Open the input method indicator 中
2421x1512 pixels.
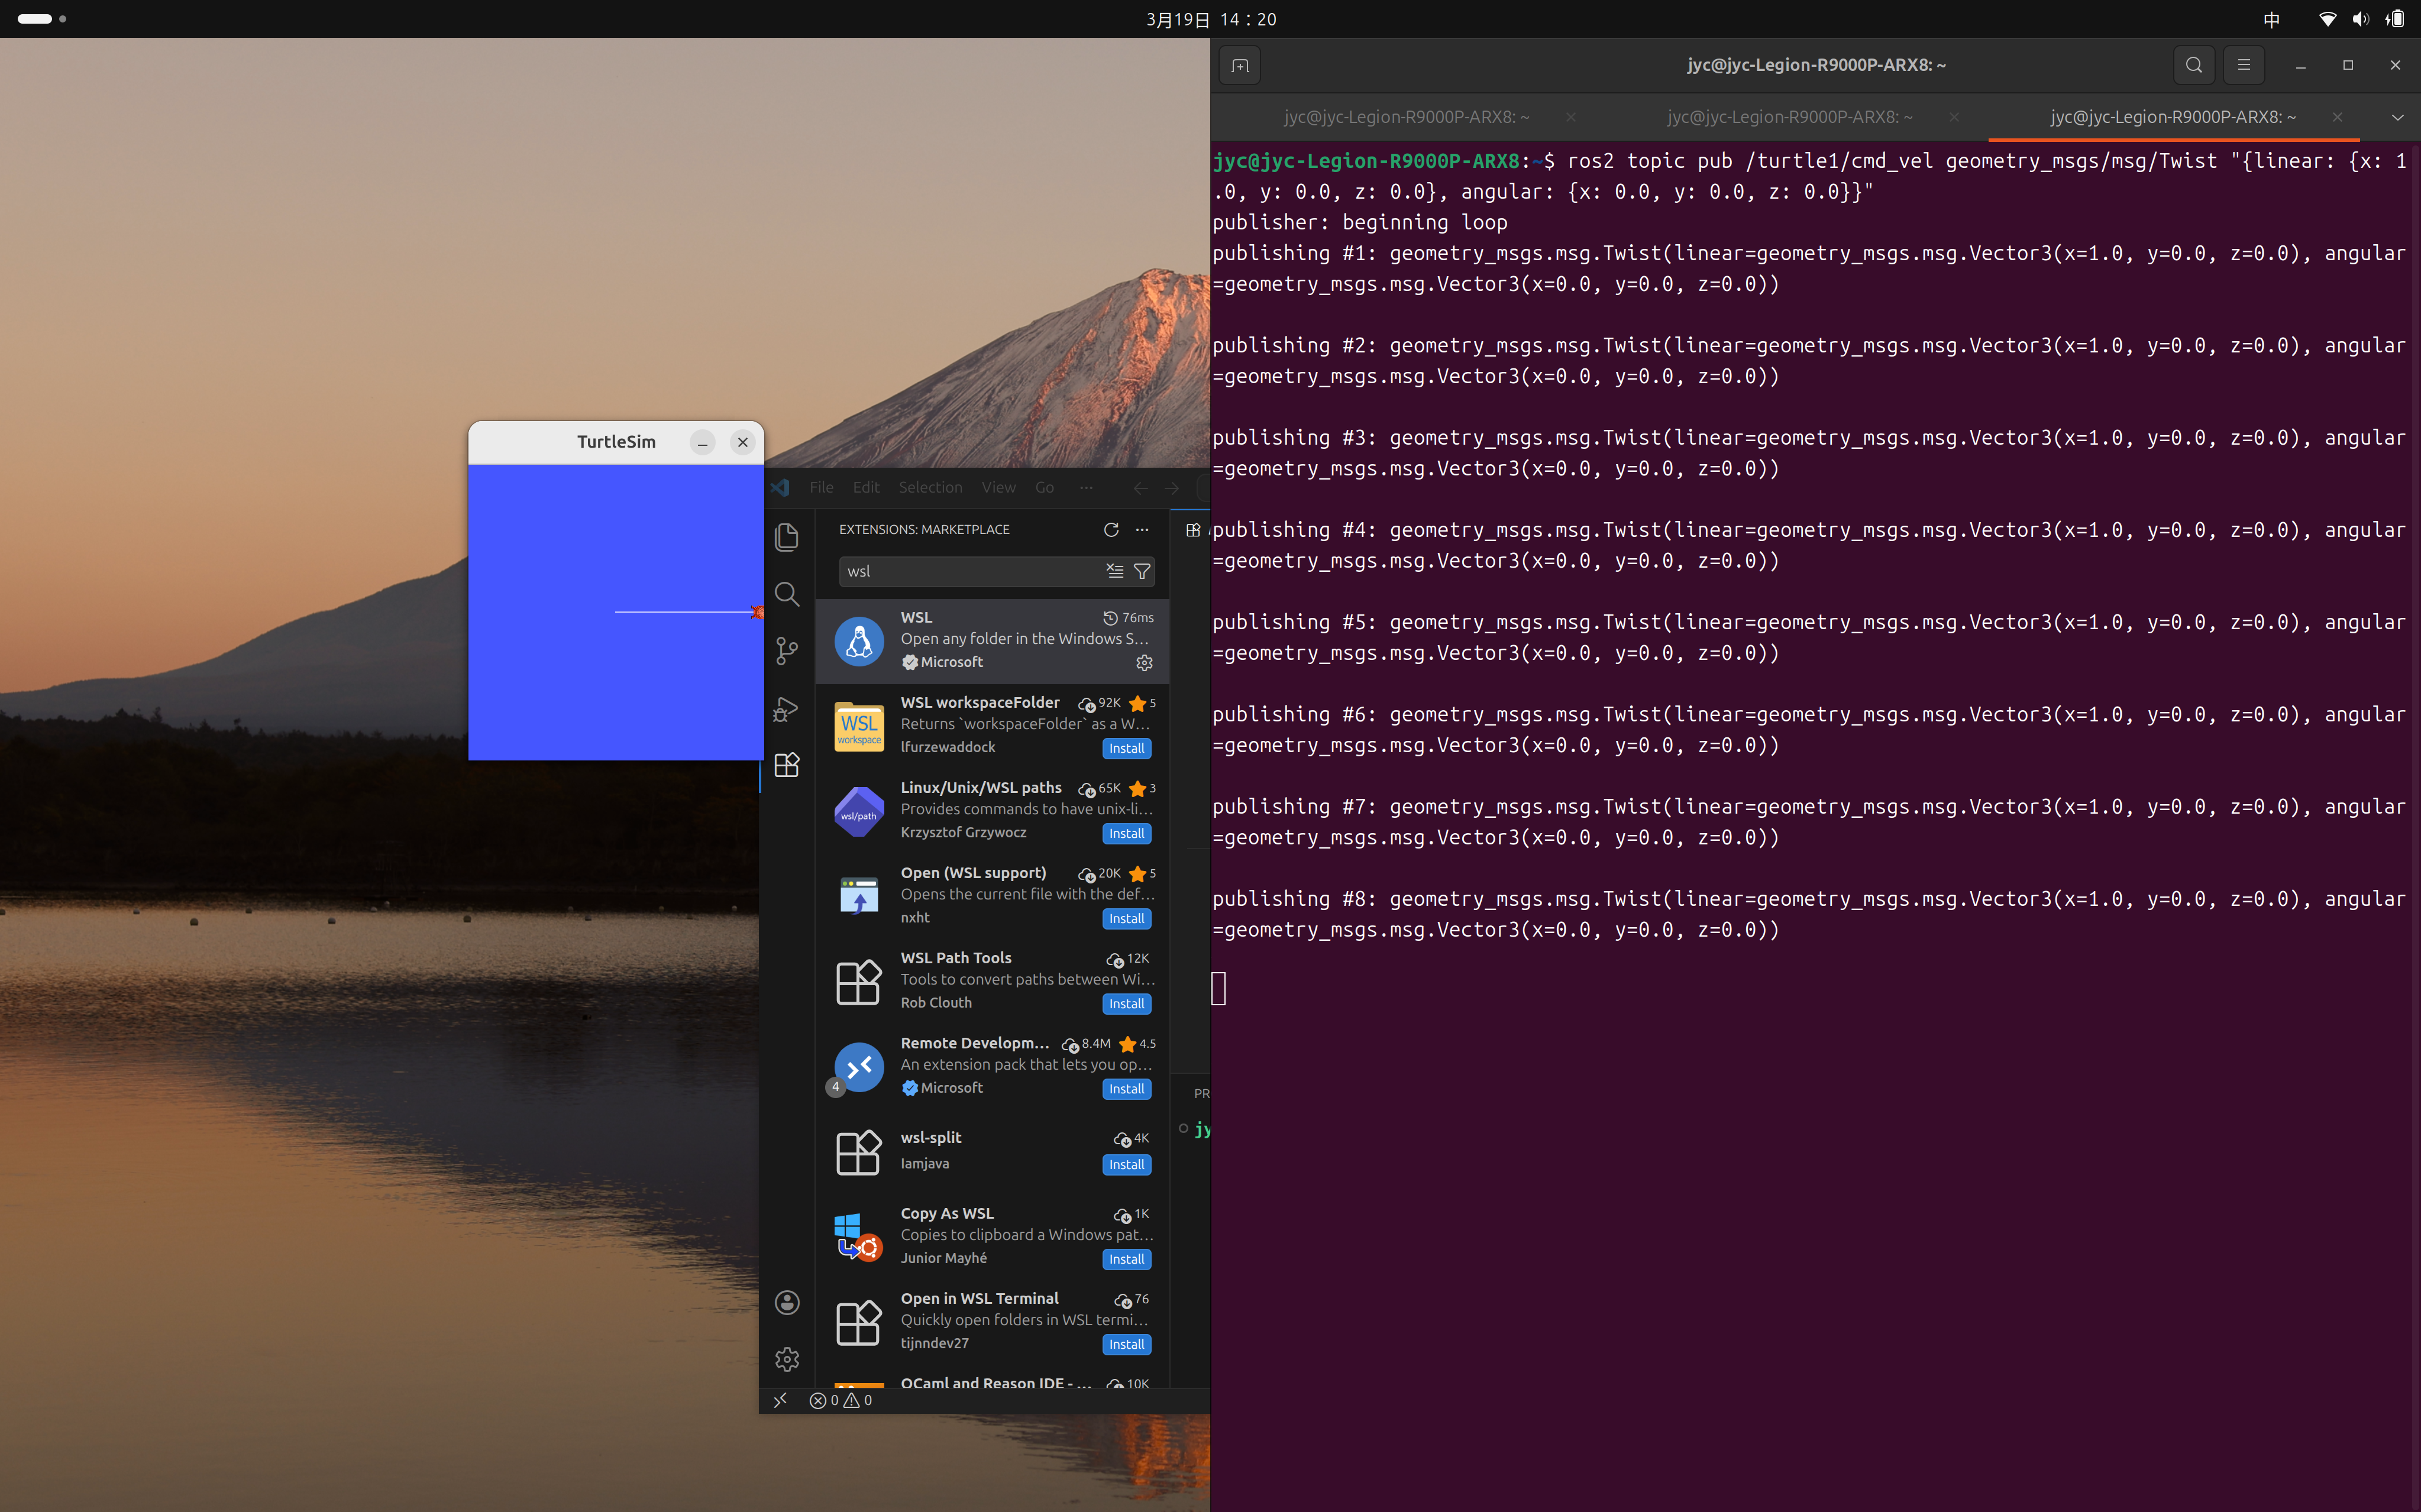(x=2271, y=19)
